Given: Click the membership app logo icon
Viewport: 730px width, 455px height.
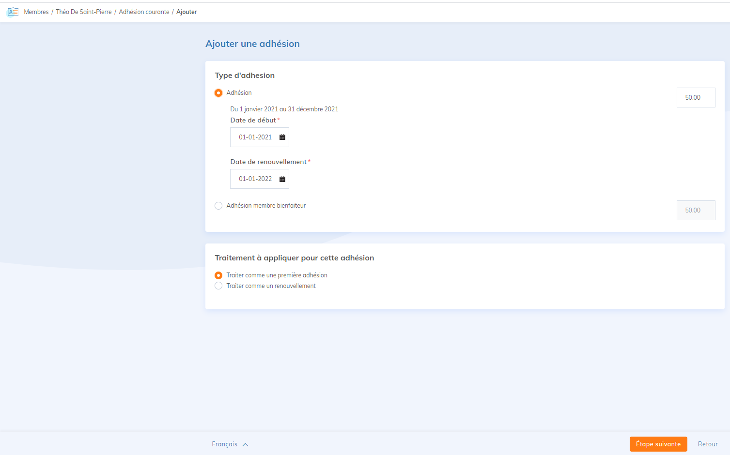Looking at the screenshot, I should point(13,12).
